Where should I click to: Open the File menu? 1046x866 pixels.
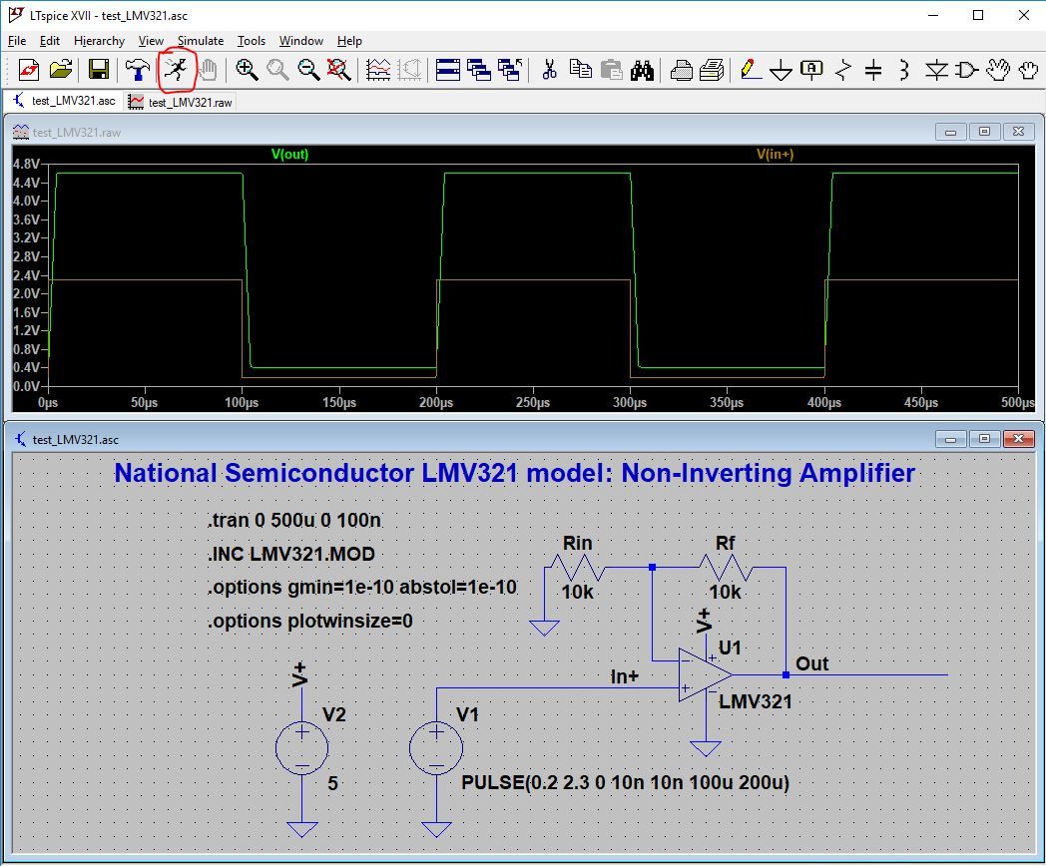pyautogui.click(x=17, y=41)
